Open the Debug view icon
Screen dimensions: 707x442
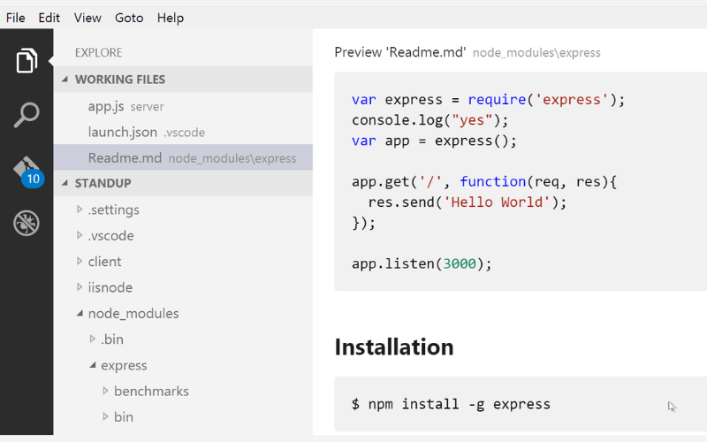pos(27,223)
